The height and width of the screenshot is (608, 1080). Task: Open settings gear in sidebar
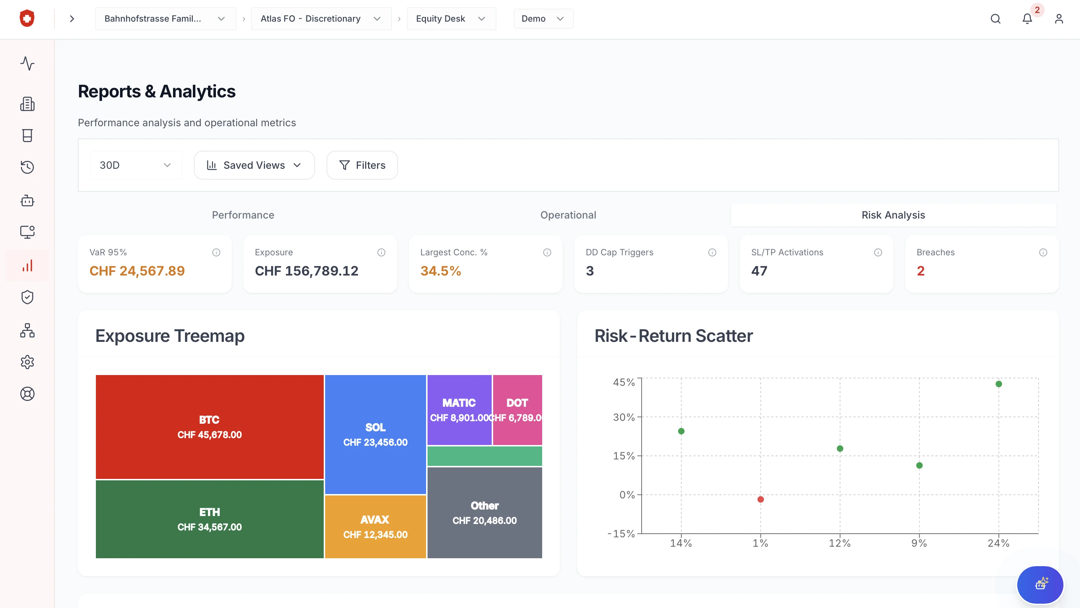[27, 362]
